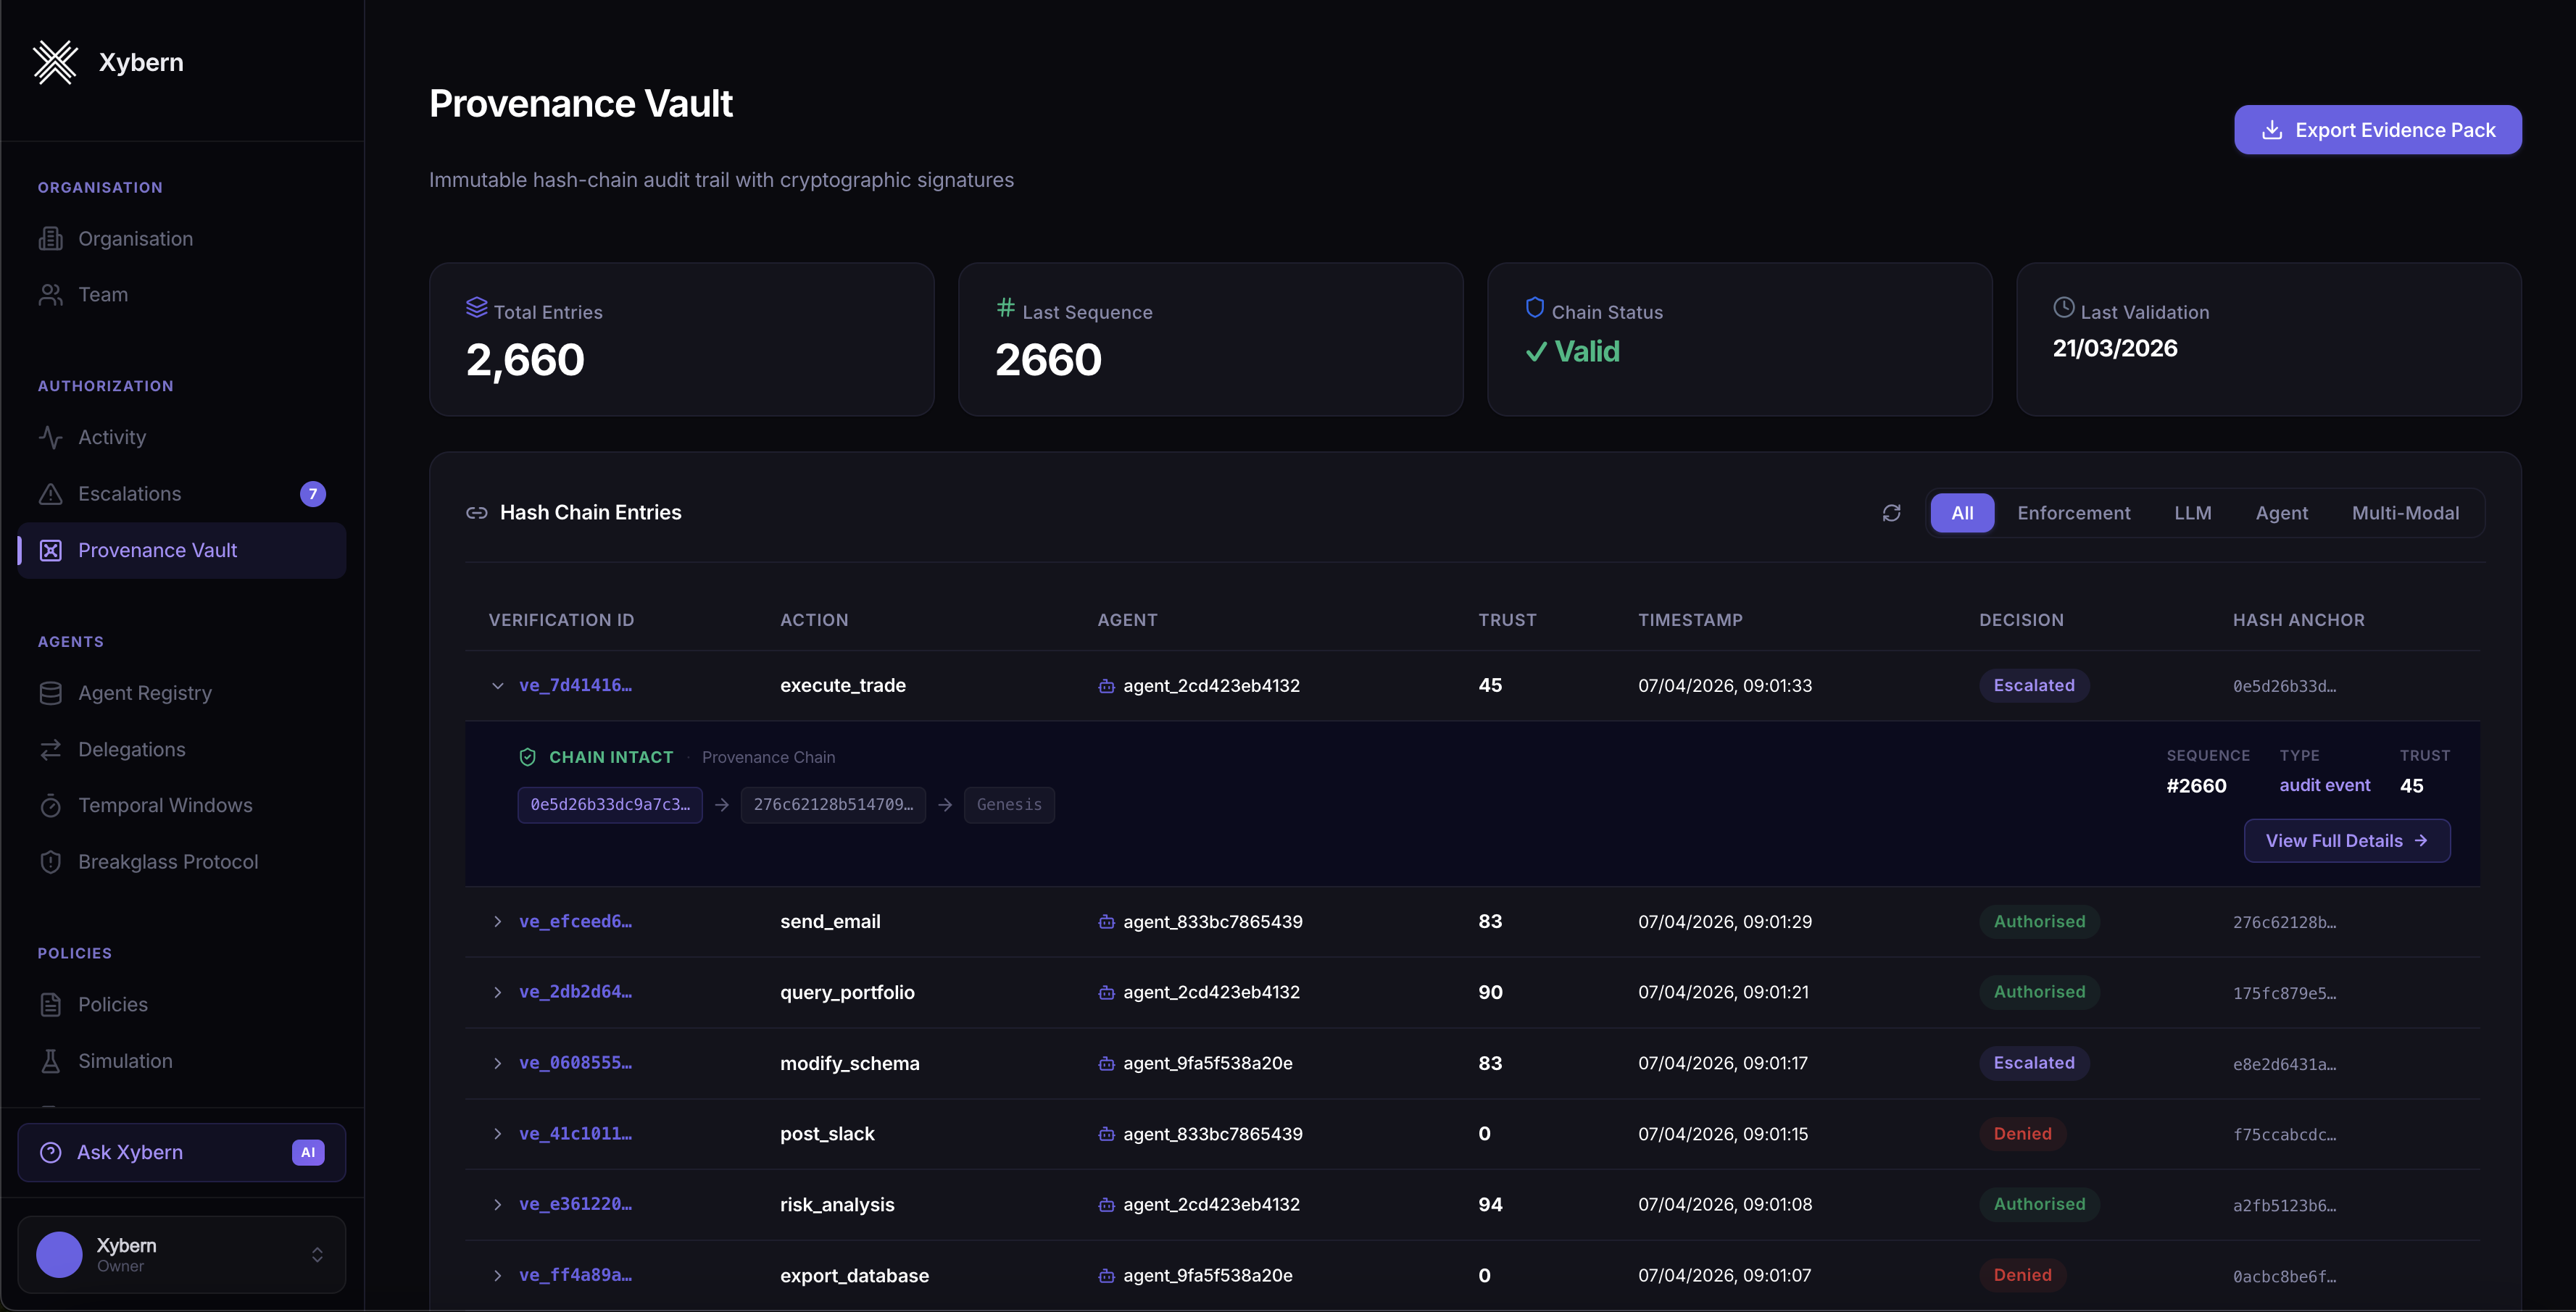Open the Agent Registry
Screen dimensions: 2576x1312
[51, 691]
